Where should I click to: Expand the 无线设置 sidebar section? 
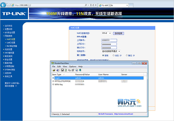8,49
